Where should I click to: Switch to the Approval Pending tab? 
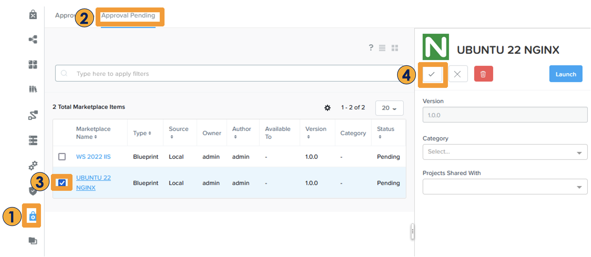point(128,15)
